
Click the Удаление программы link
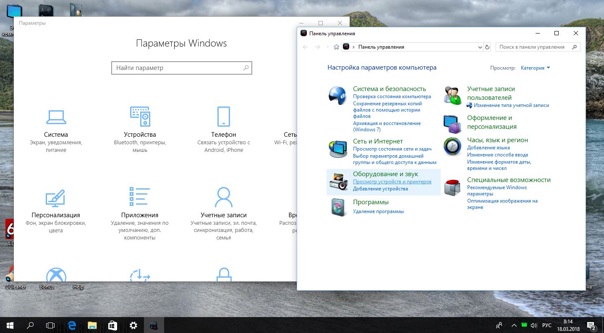pyautogui.click(x=378, y=211)
